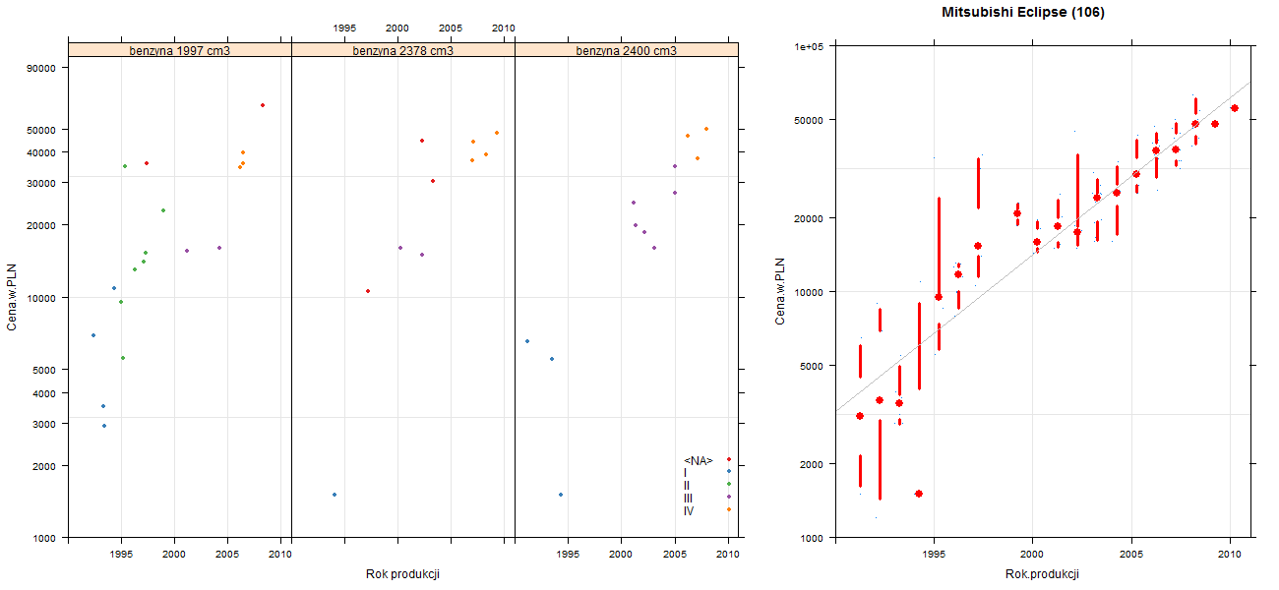Click the Rok.produkcji label under the right plot
Screen dimensions: 1279x590
tap(1042, 574)
